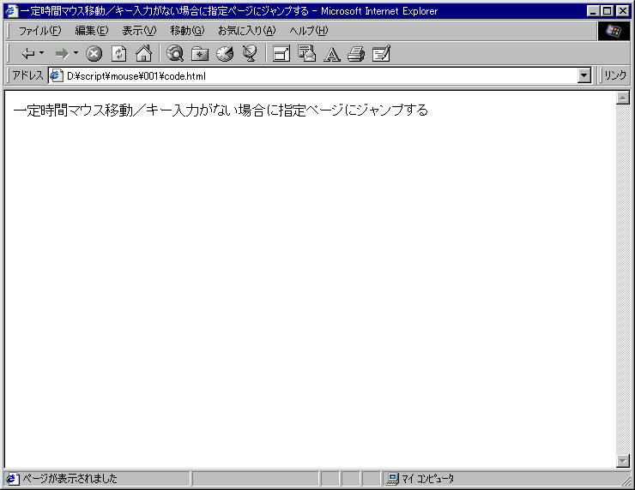Screen dimensions: 635x490
Task: Click the IE system icon in title bar
Action: [12, 11]
